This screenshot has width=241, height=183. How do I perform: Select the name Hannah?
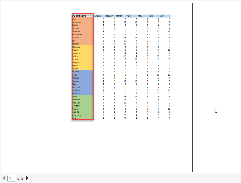(76, 47)
